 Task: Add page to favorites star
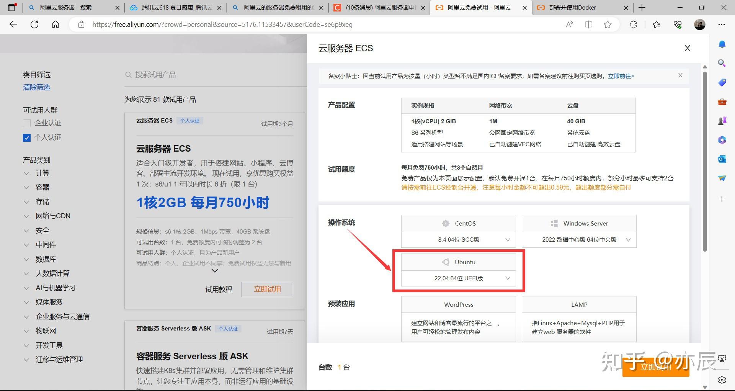click(x=608, y=25)
